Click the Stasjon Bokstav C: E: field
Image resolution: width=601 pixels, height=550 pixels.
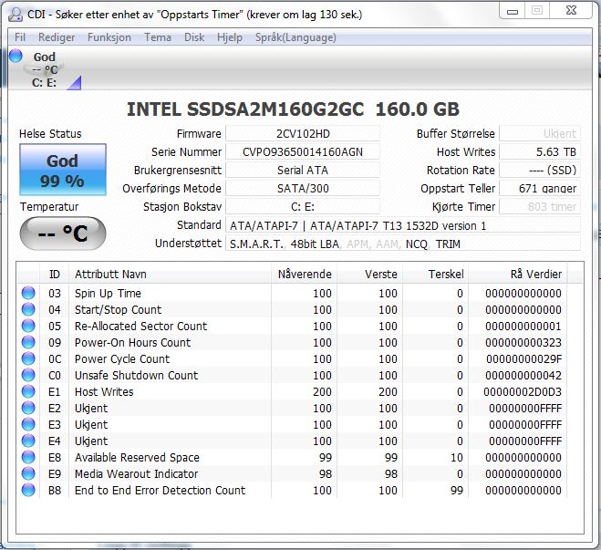click(x=303, y=207)
